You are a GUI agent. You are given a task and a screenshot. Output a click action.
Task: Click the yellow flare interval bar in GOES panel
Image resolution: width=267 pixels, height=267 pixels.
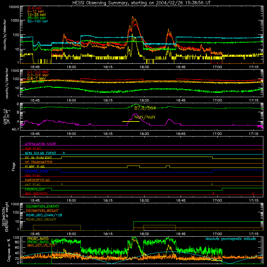click(131, 121)
